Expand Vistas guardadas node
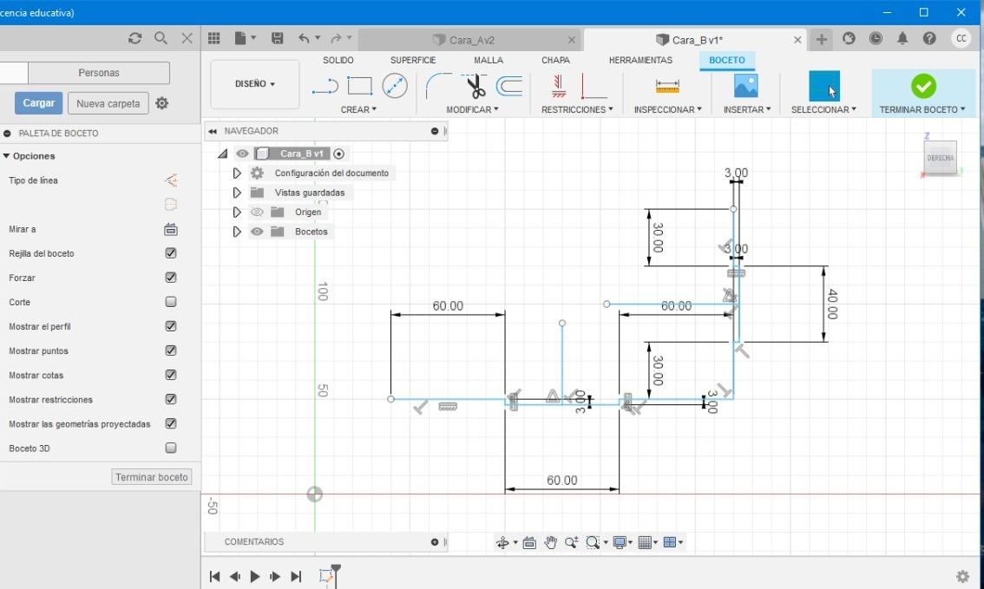 [237, 193]
